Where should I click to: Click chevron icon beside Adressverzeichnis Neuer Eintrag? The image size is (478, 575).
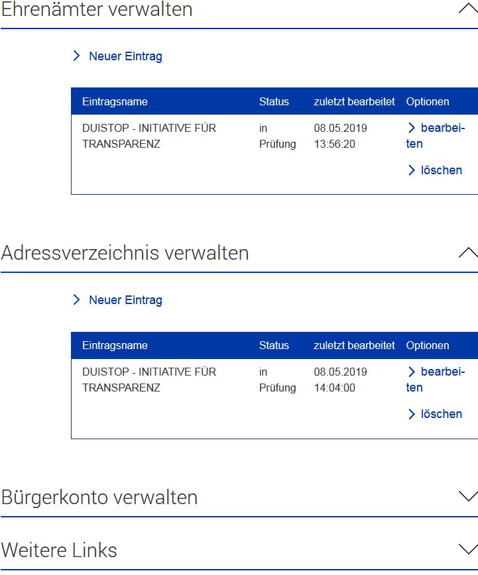[76, 299]
